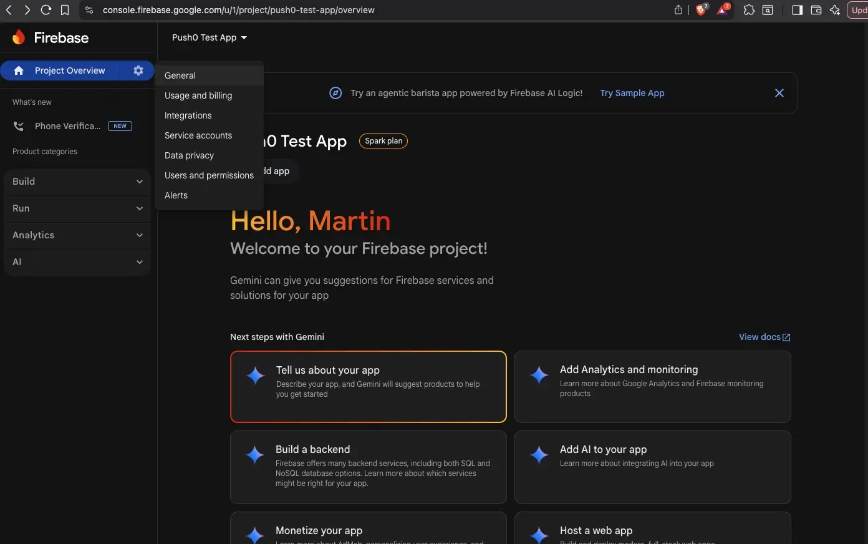The width and height of the screenshot is (868, 544).
Task: Click the Brave Rewards triangle icon
Action: tap(723, 10)
